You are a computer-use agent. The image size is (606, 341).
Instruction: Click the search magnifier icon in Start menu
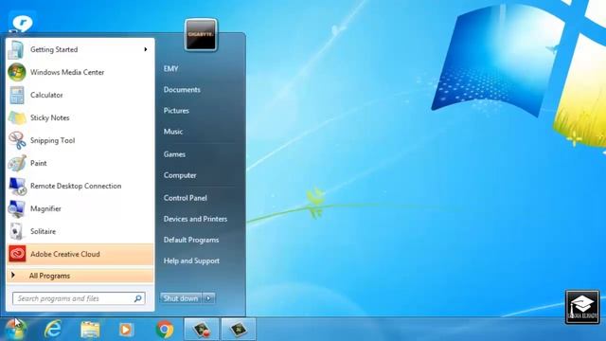coord(138,298)
